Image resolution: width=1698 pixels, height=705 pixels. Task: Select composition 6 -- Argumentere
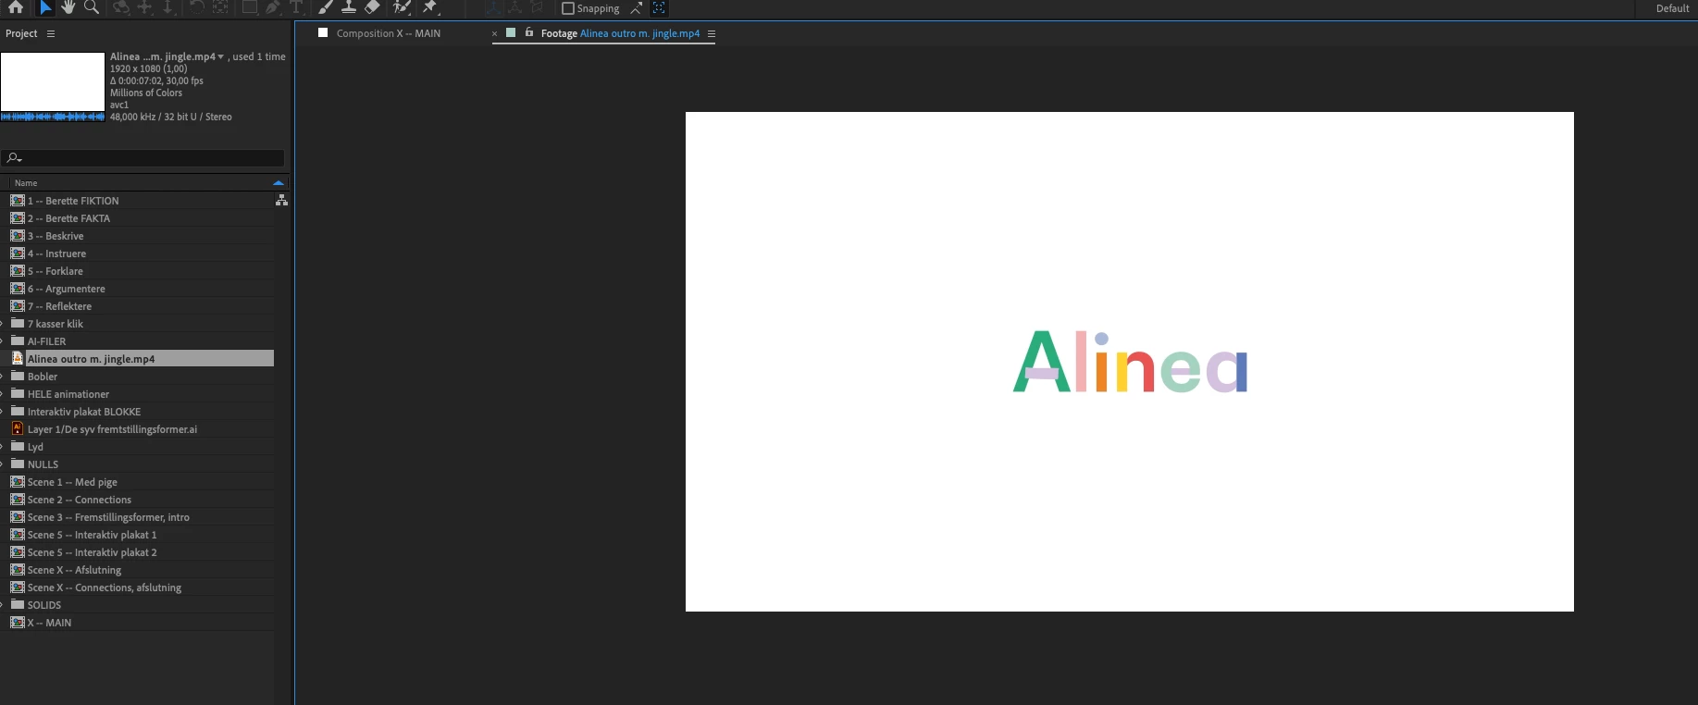[67, 289]
